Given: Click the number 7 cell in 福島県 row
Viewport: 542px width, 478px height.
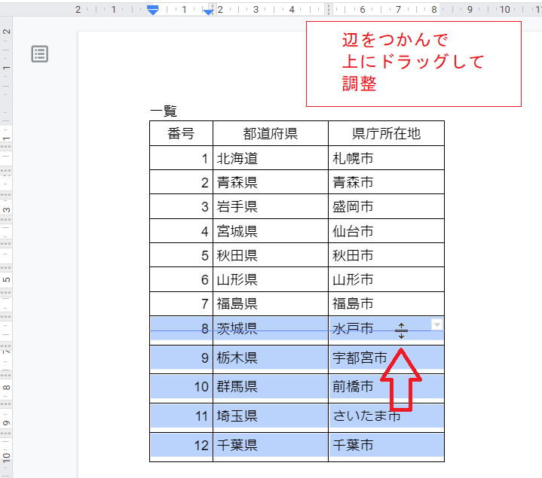Looking at the screenshot, I should coord(181,304).
